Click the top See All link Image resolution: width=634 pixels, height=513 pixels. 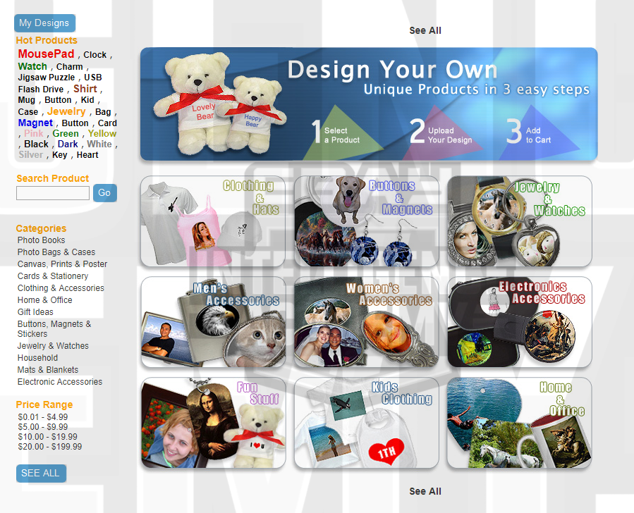[425, 30]
